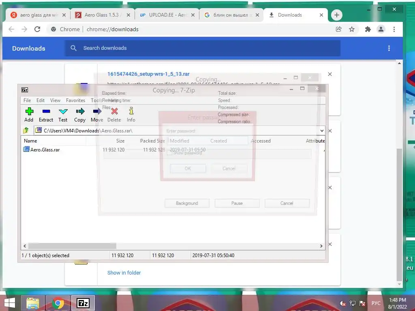415x311 pixels.
Task: Sort by the Size column header
Action: [x=120, y=141]
